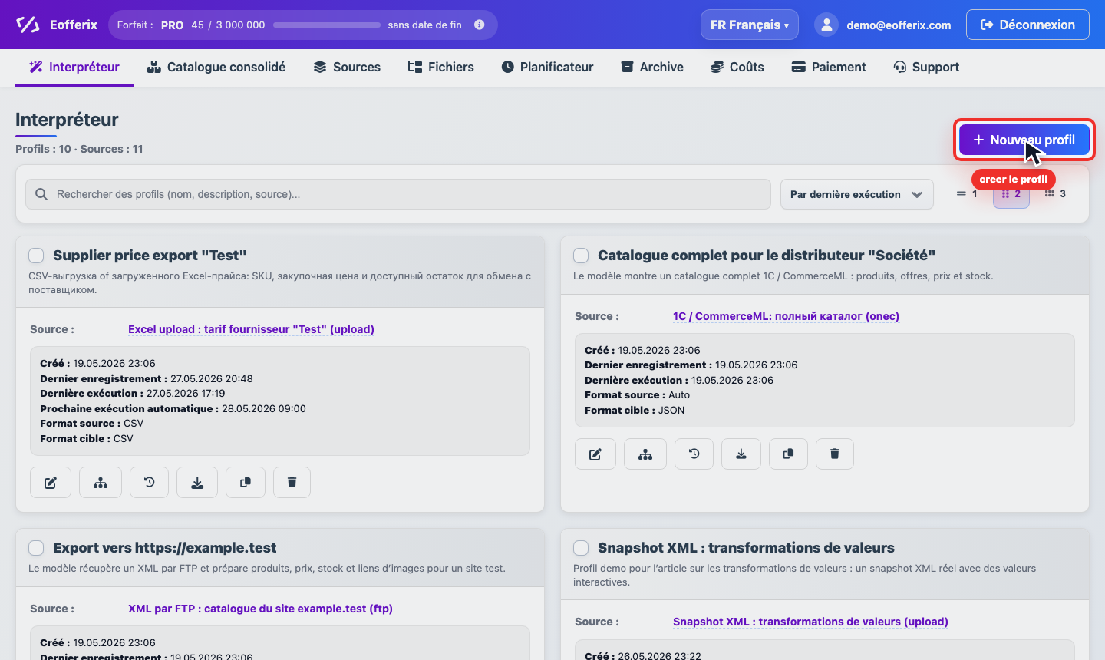This screenshot has width=1105, height=660.
Task: View run history of Catalogue complet profile
Action: click(694, 454)
